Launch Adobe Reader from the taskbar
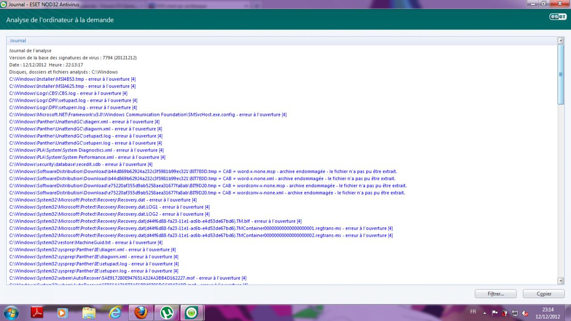Viewport: 571px width, 321px height. pyautogui.click(x=37, y=313)
